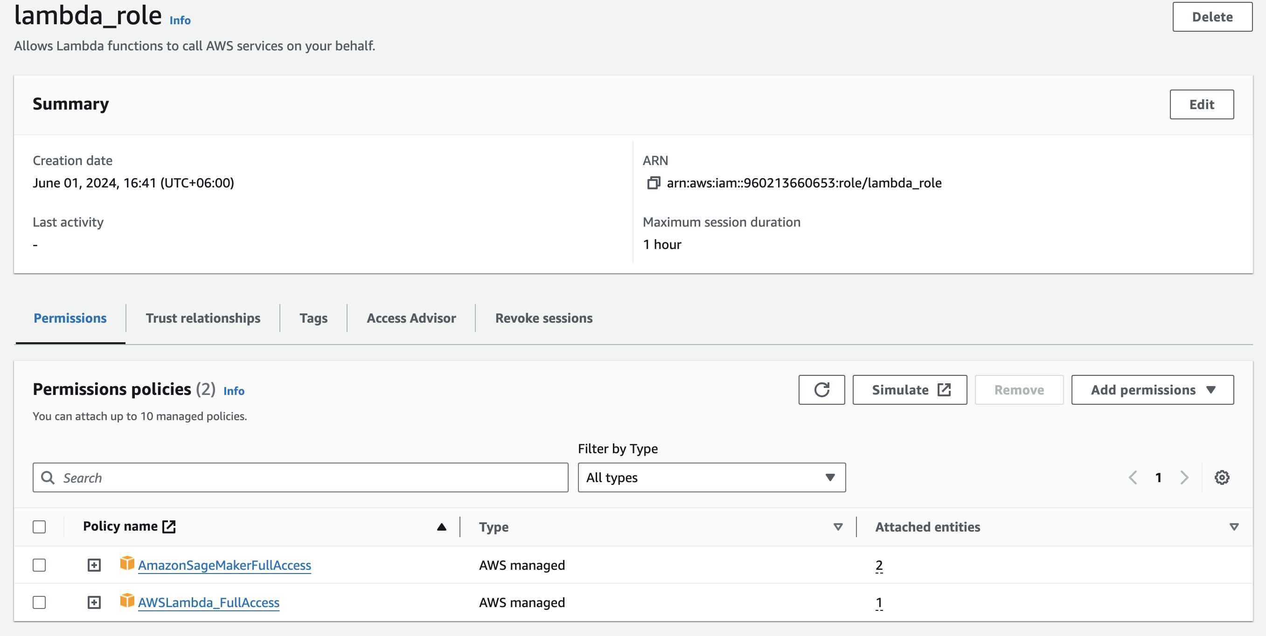
Task: Open table preferences gear icon
Action: 1222,477
